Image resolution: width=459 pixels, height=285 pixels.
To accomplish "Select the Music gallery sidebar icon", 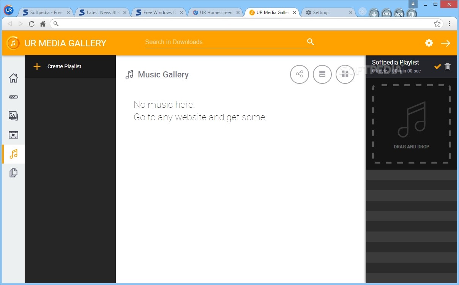I will pos(13,154).
